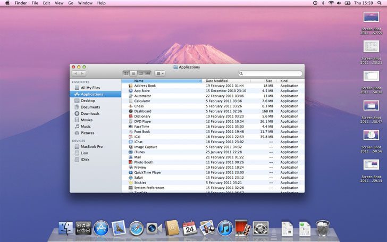Launch Safari compass icon in the Dock

pos(137,228)
